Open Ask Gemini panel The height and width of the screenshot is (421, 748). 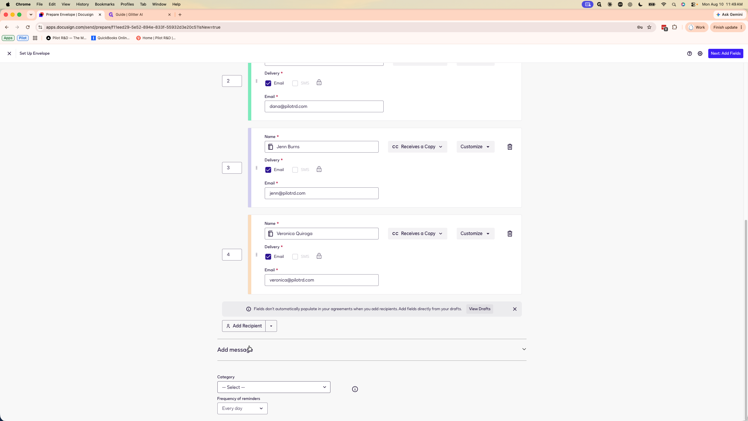pos(729,15)
